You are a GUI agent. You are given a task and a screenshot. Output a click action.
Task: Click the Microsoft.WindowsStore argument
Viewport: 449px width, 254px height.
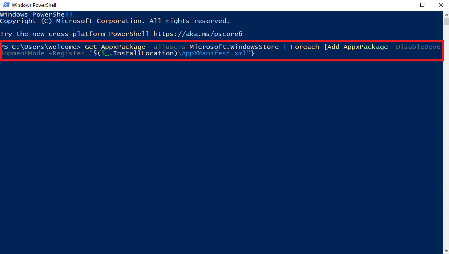tap(234, 47)
